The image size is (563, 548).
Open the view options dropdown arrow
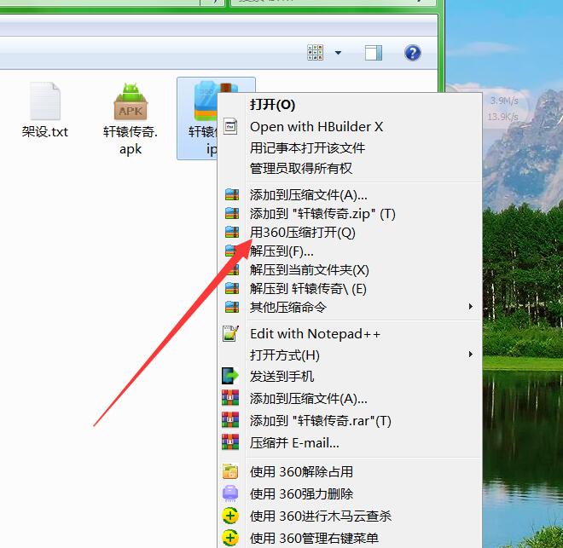point(338,53)
